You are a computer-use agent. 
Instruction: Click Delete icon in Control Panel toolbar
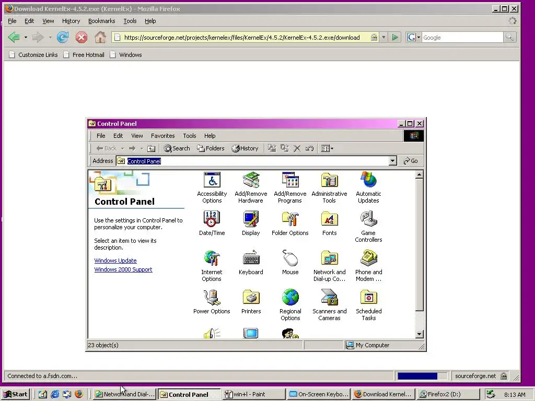pyautogui.click(x=297, y=148)
